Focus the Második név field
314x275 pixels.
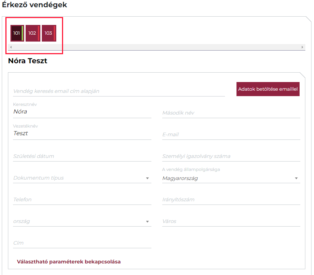click(231, 113)
